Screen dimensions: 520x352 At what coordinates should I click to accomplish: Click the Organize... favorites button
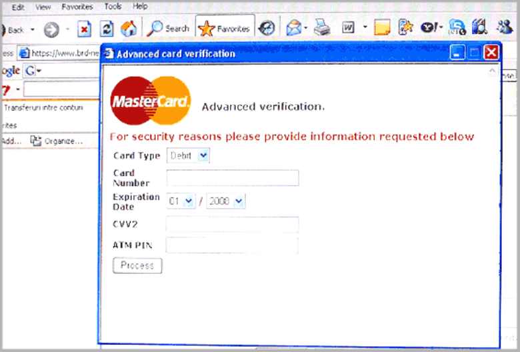coord(57,141)
